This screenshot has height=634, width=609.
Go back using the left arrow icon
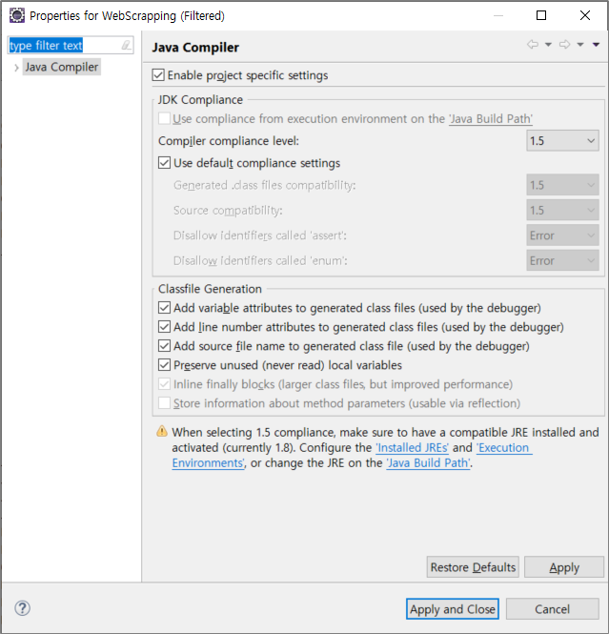point(533,45)
